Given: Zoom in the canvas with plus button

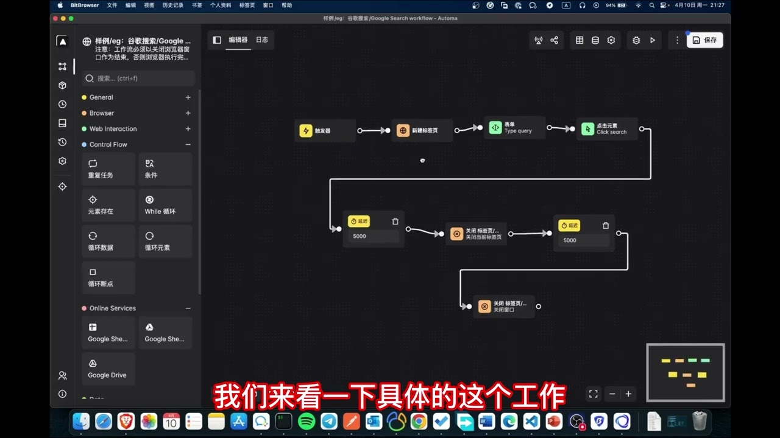Looking at the screenshot, I should click(x=628, y=394).
